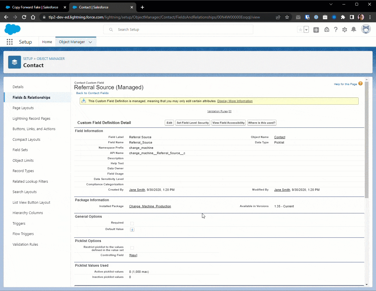This screenshot has width=376, height=291.
Task: Click the browser forward arrow
Action: coord(15,17)
